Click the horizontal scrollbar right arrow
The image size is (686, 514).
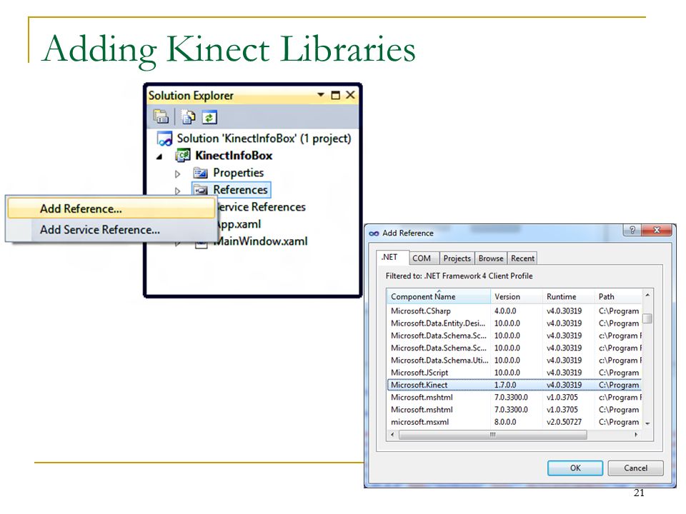pyautogui.click(x=636, y=435)
